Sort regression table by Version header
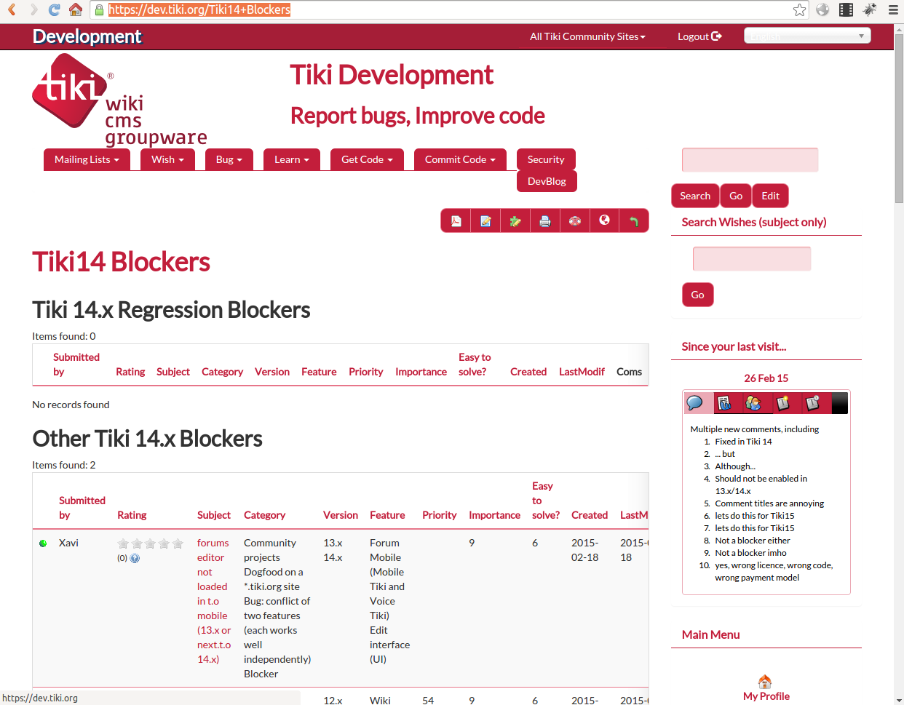This screenshot has width=904, height=705. click(272, 372)
